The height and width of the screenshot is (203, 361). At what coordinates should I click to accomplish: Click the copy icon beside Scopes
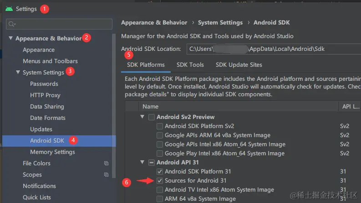106,174
